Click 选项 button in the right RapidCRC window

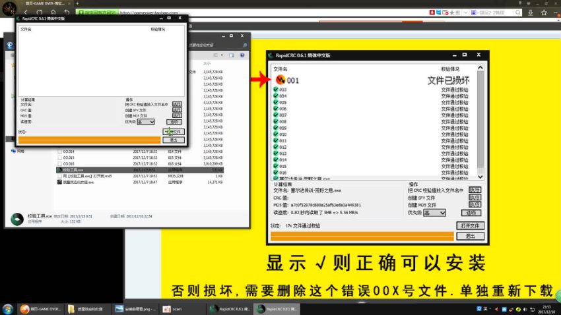[471, 213]
